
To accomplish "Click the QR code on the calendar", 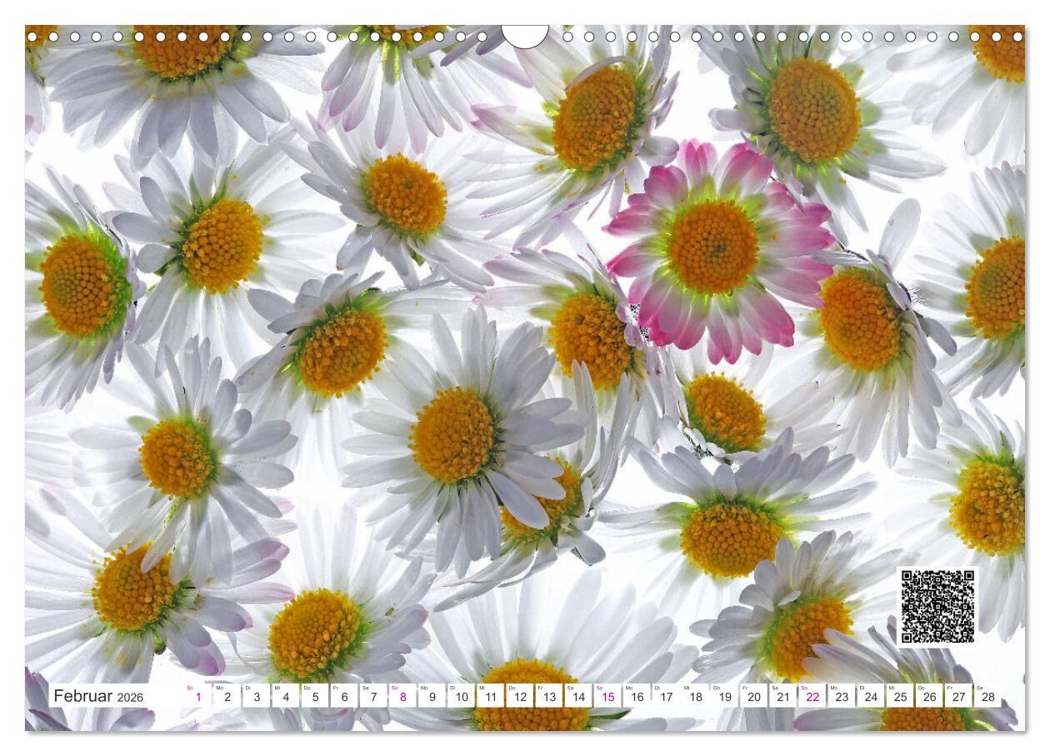I will [937, 605].
